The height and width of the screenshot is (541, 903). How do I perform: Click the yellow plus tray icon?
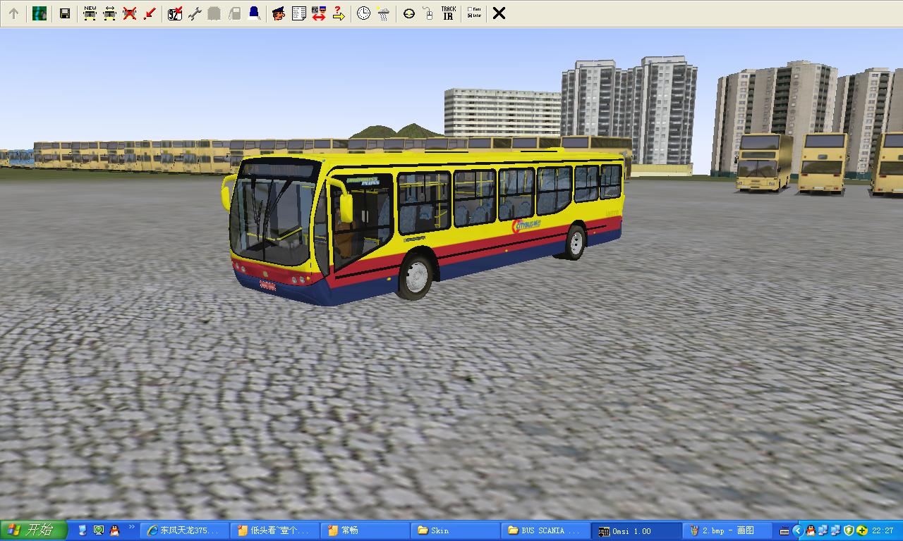tap(861, 530)
